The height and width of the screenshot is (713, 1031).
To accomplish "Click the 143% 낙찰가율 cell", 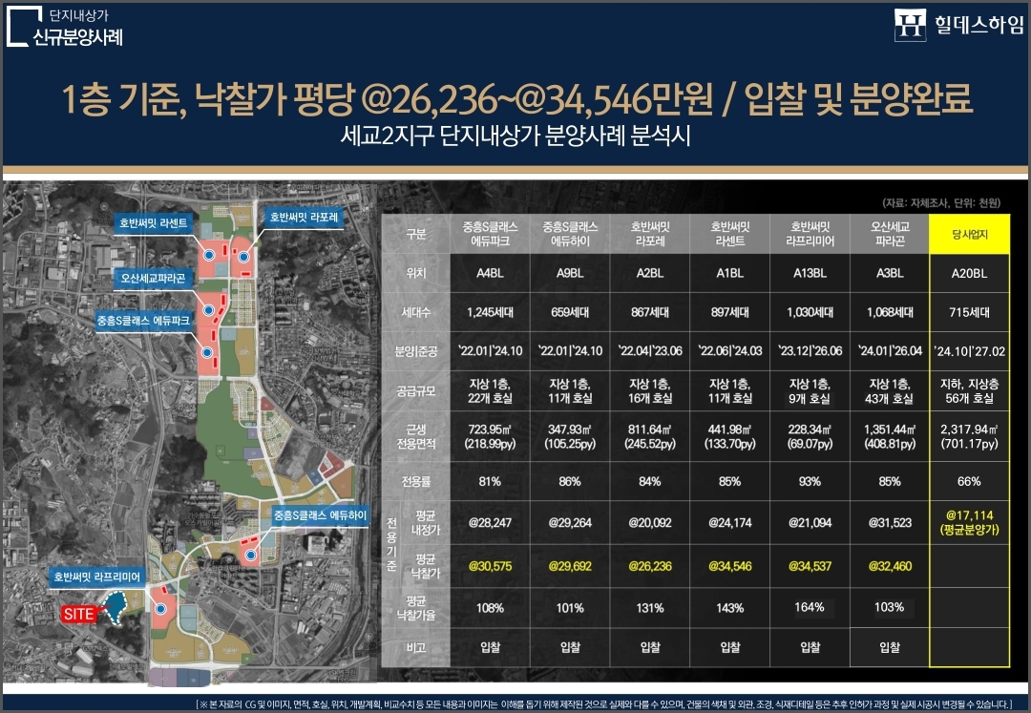I will (730, 608).
